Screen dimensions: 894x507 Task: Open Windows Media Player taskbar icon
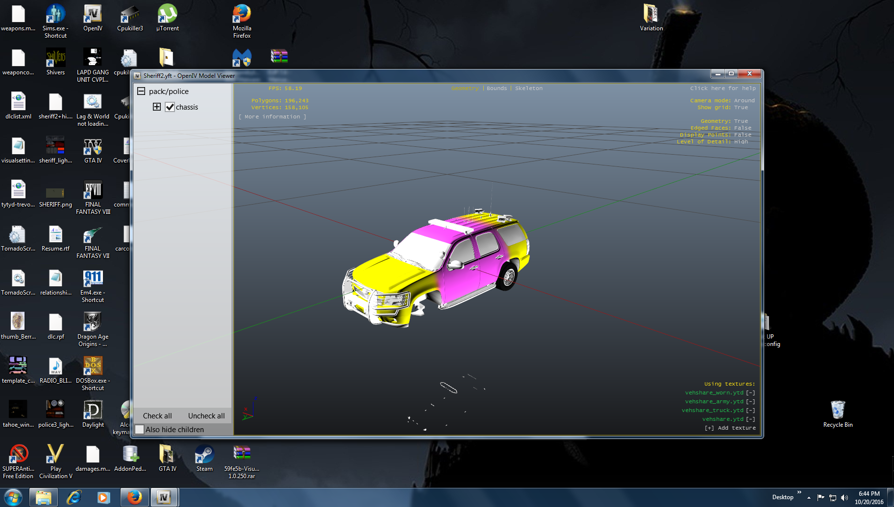click(103, 498)
